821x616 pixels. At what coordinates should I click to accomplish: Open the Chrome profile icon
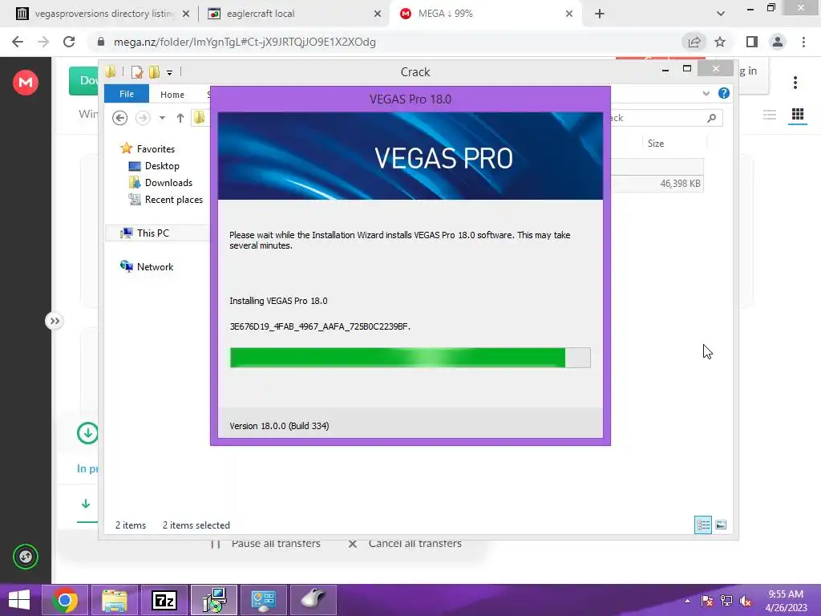click(778, 42)
